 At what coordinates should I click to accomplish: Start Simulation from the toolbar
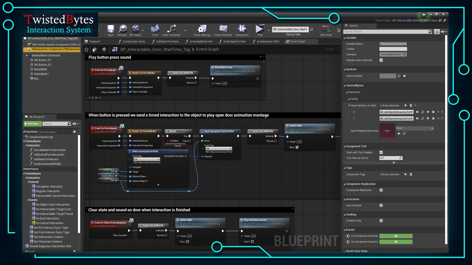point(242,30)
